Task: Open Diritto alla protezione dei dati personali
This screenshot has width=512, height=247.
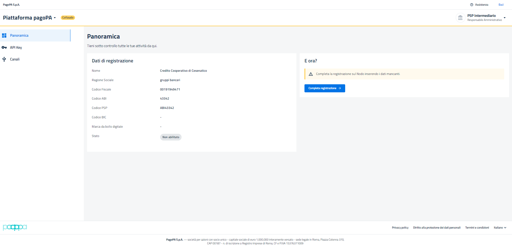Action: pyautogui.click(x=436, y=228)
